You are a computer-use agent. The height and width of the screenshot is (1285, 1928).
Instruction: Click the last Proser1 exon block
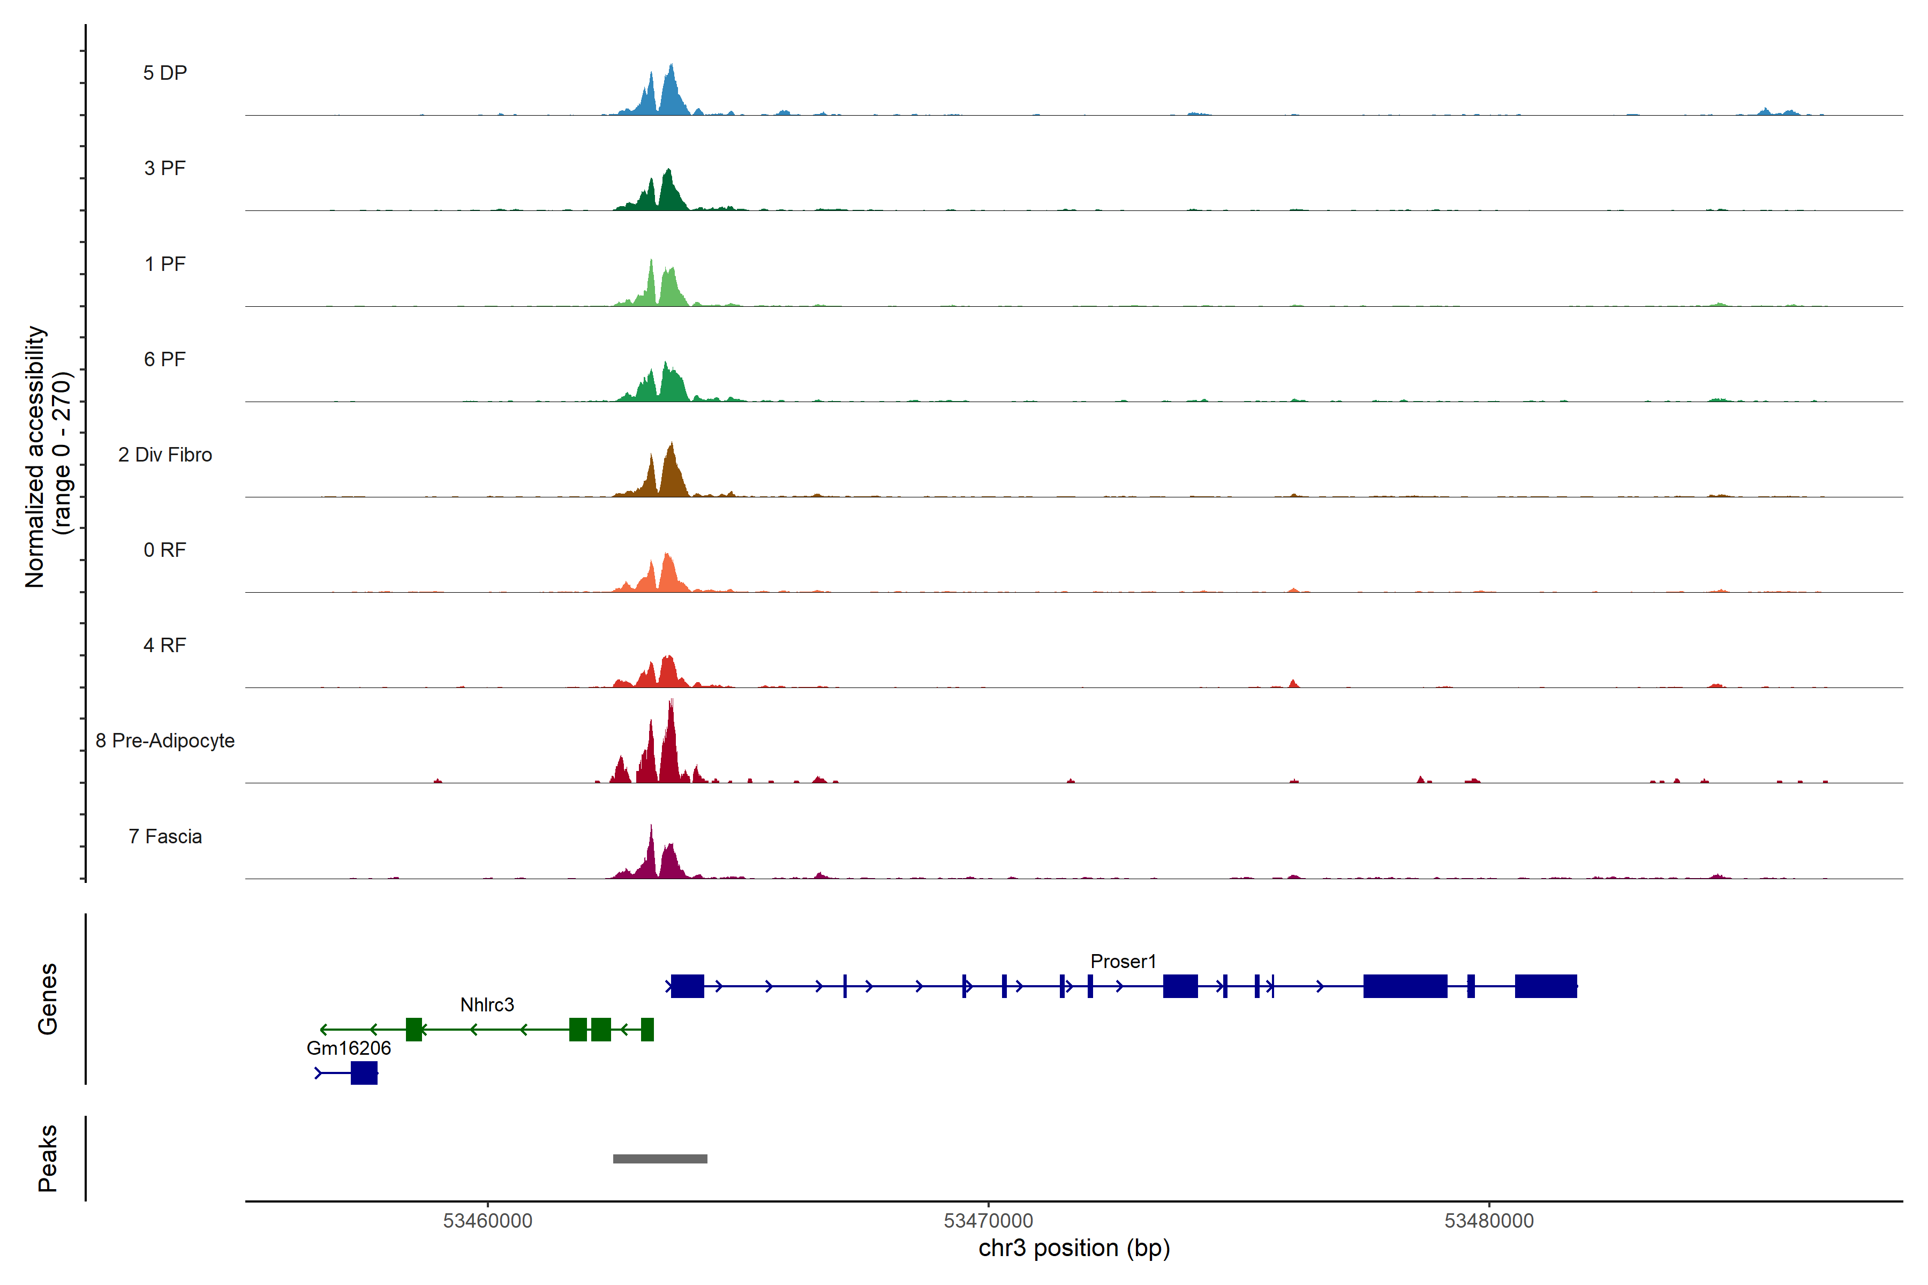[x=1545, y=986]
